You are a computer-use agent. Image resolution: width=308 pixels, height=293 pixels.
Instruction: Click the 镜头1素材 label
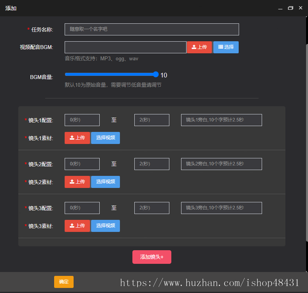[x=40, y=138]
